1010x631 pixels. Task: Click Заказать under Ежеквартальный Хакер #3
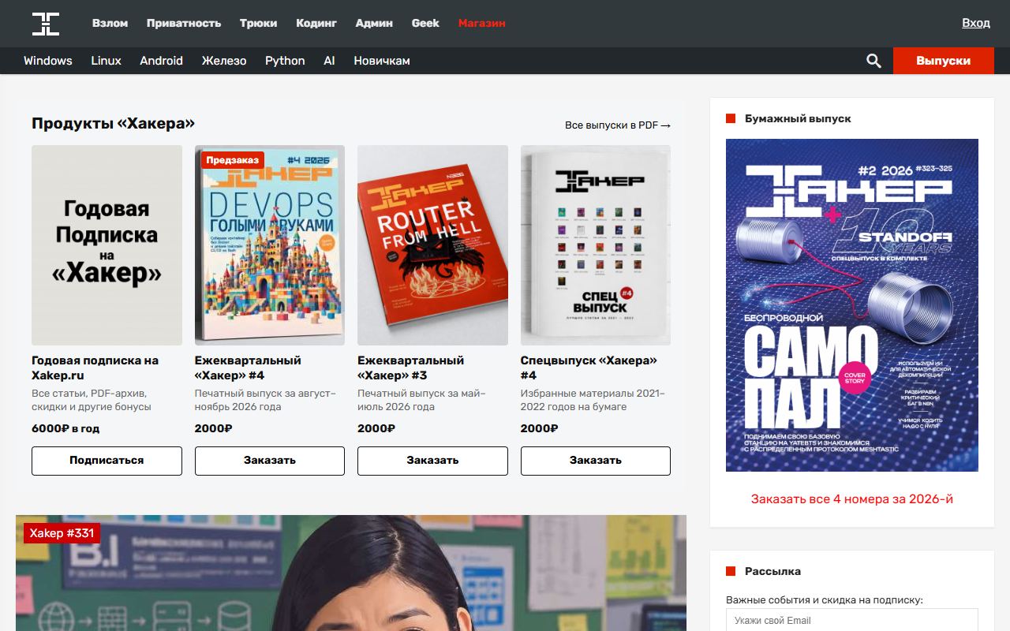432,461
